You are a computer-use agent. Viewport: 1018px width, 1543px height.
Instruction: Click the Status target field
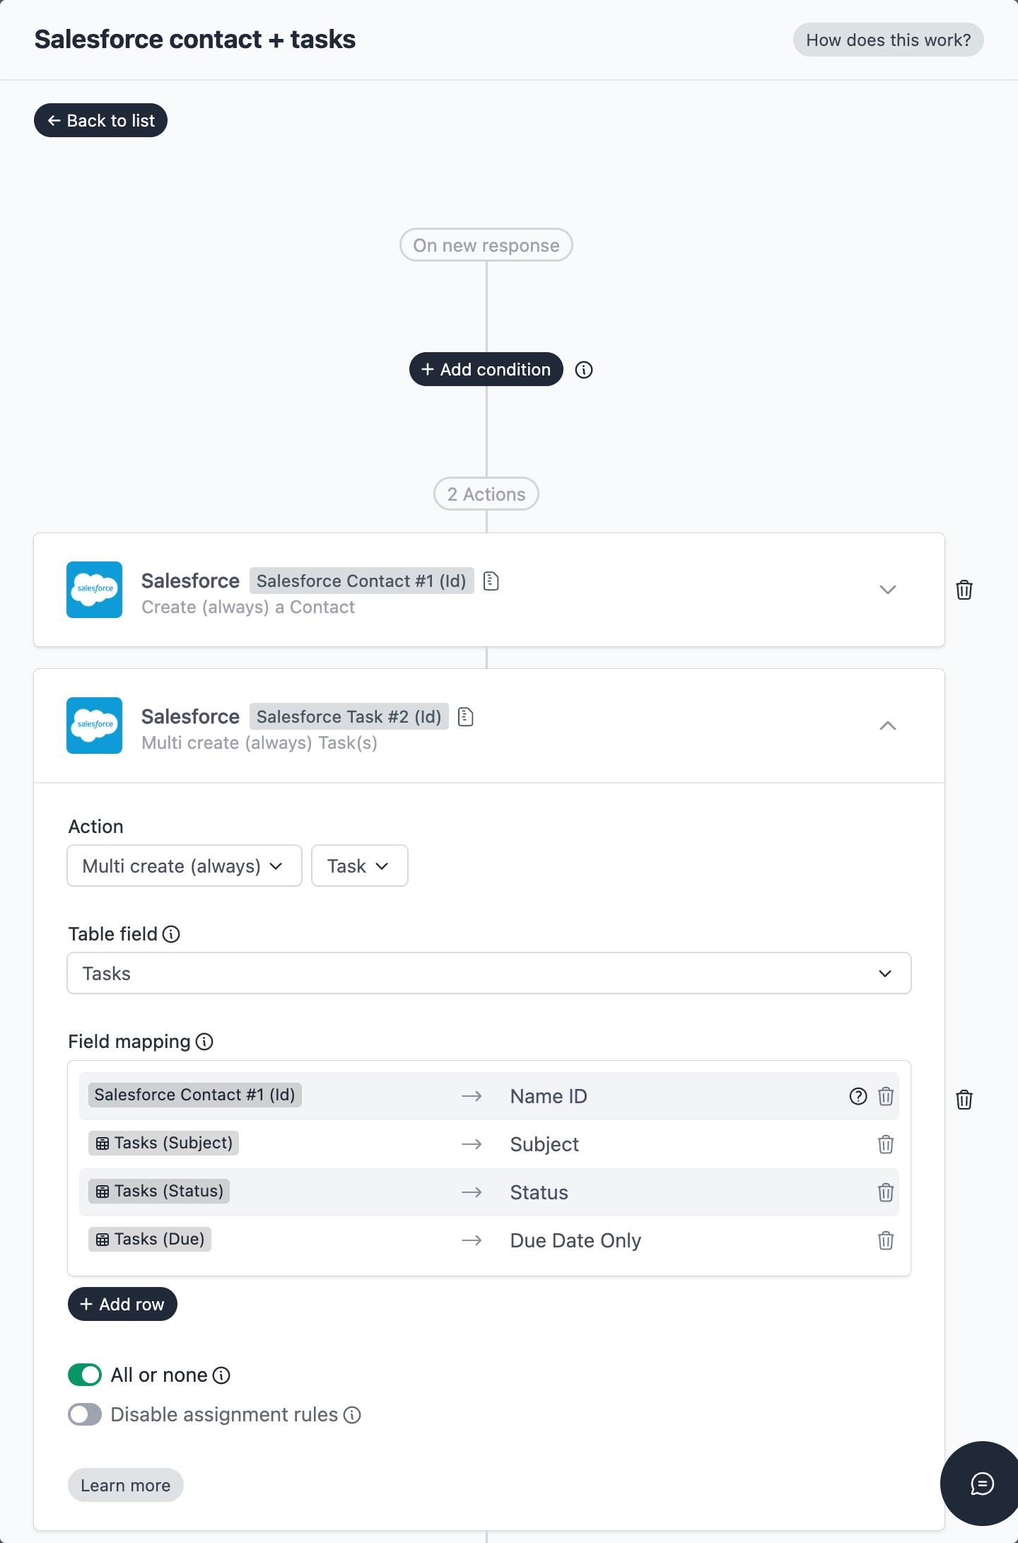pyautogui.click(x=539, y=1192)
